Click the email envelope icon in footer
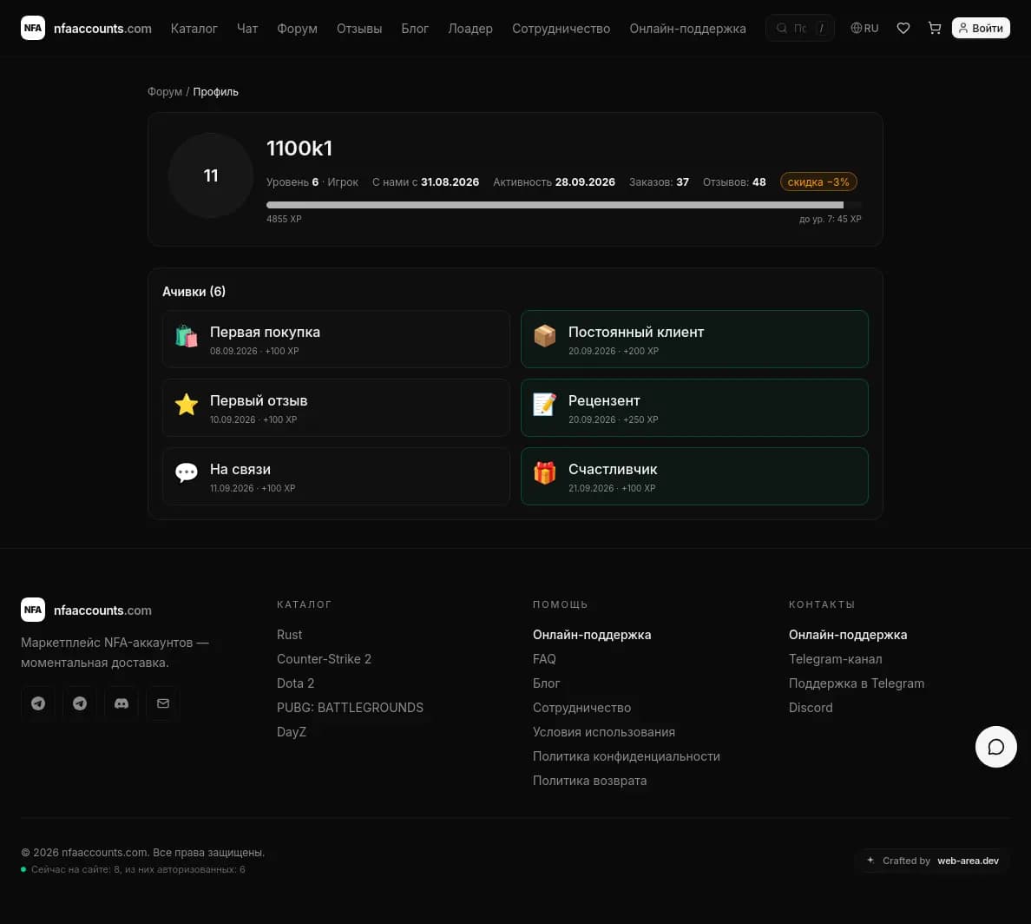The height and width of the screenshot is (924, 1031). pyautogui.click(x=163, y=703)
